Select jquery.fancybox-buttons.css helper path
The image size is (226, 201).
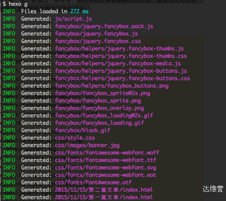pos(122,78)
